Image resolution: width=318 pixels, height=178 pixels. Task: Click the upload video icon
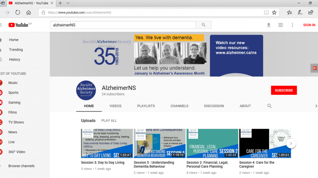(x=269, y=25)
